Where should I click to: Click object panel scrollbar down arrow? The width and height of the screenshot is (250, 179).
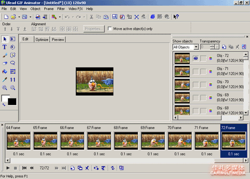[x=246, y=112]
